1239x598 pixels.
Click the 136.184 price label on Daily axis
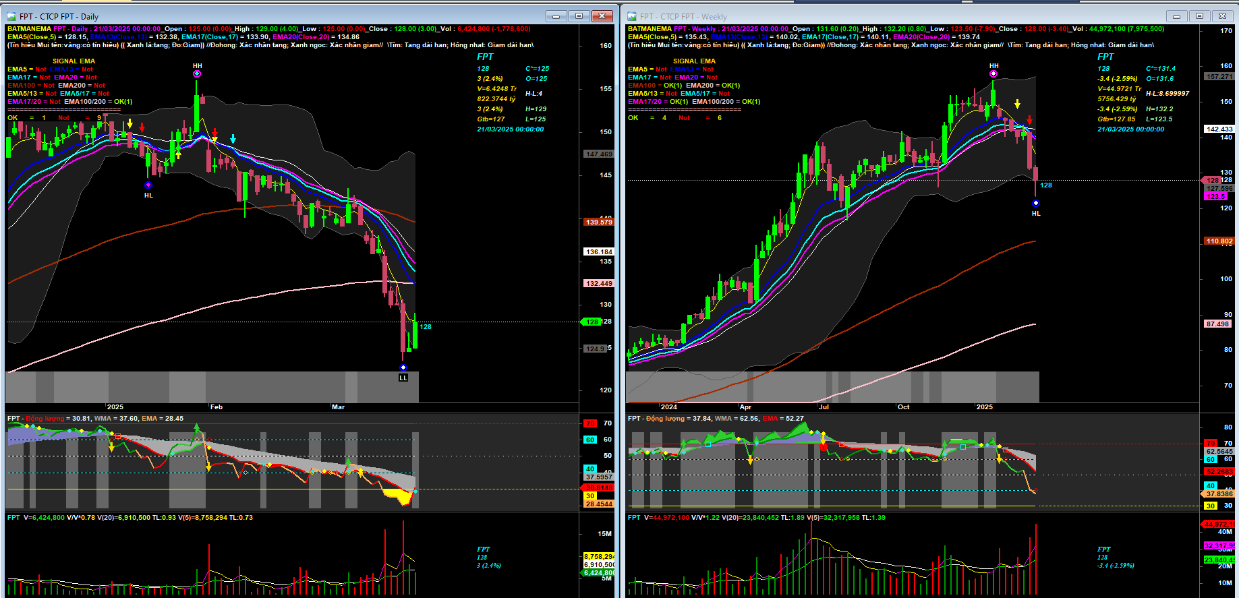pos(599,251)
